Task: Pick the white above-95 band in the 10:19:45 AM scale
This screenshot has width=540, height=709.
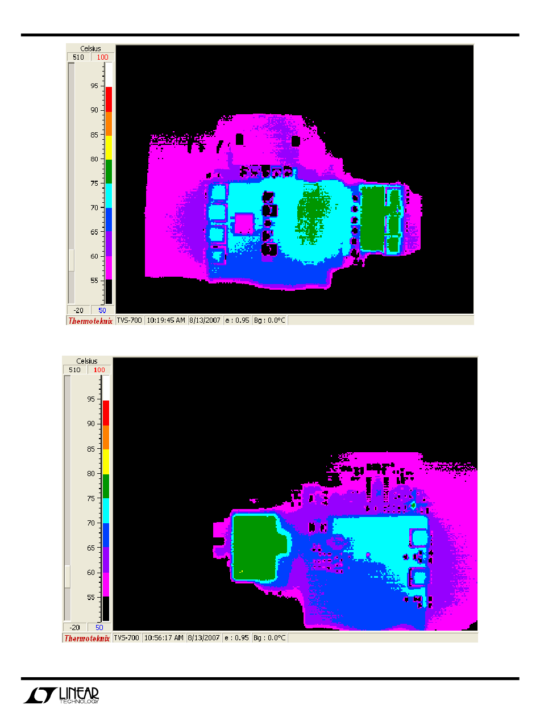Action: click(x=109, y=75)
